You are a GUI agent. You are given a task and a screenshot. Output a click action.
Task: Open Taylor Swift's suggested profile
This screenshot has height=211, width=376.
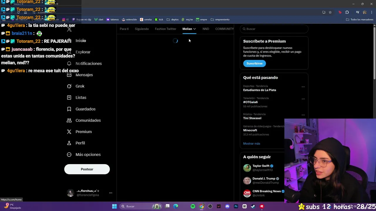[261, 166]
